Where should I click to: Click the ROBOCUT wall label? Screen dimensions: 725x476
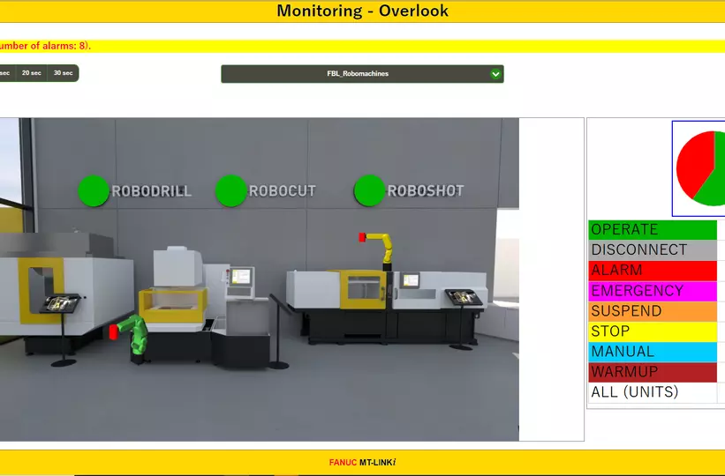282,190
